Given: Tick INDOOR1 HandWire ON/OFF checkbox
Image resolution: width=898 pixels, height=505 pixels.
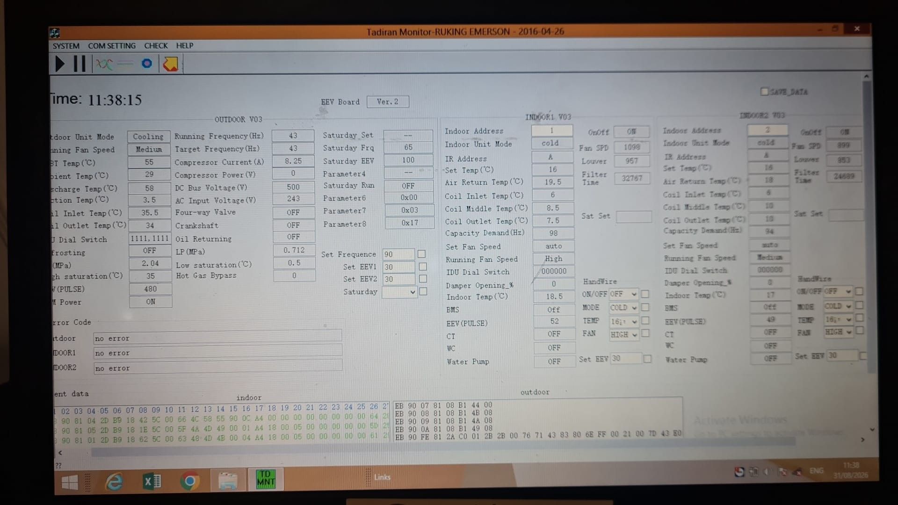Looking at the screenshot, I should coord(645,294).
